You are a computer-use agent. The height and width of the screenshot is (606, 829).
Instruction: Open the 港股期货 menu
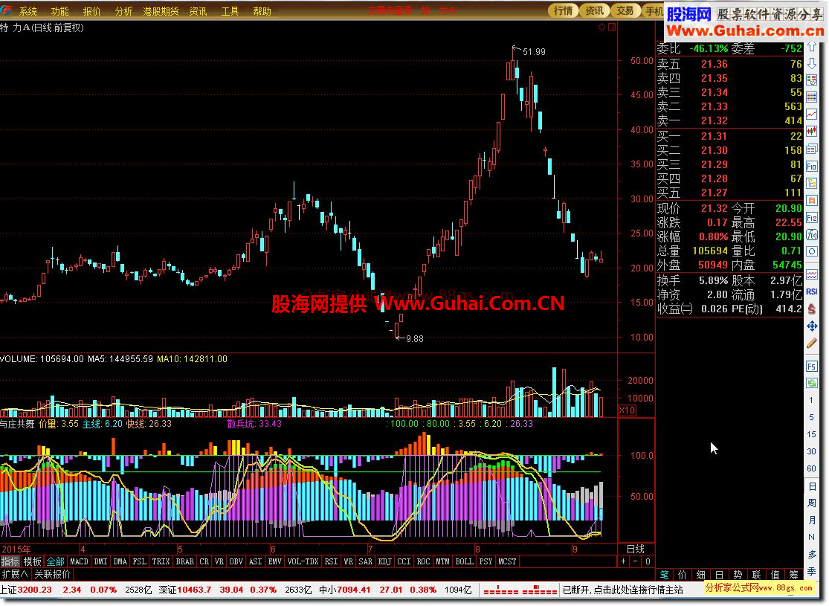(161, 11)
